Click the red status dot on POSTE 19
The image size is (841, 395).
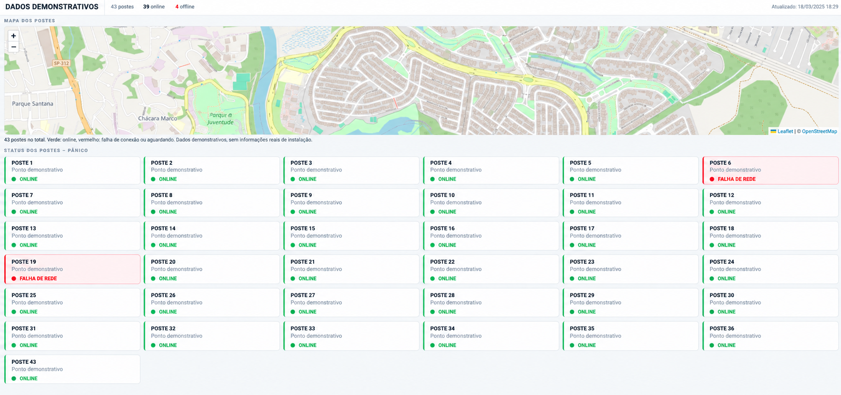(x=14, y=278)
